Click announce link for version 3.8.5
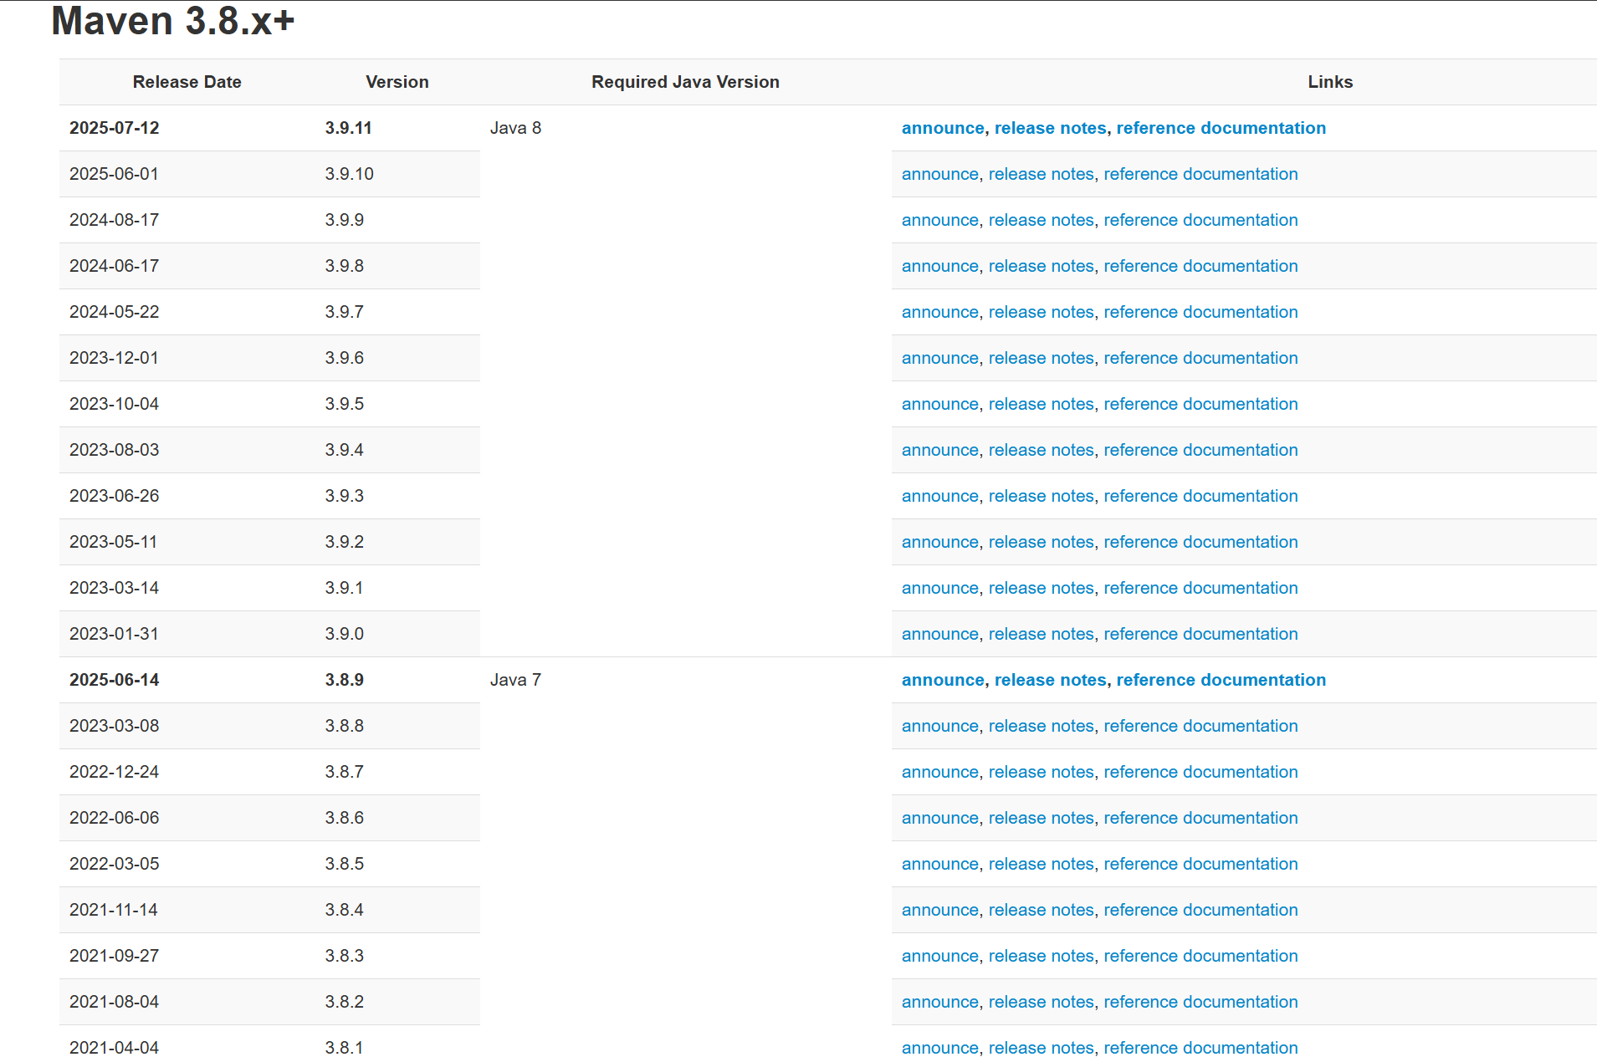 tap(940, 864)
